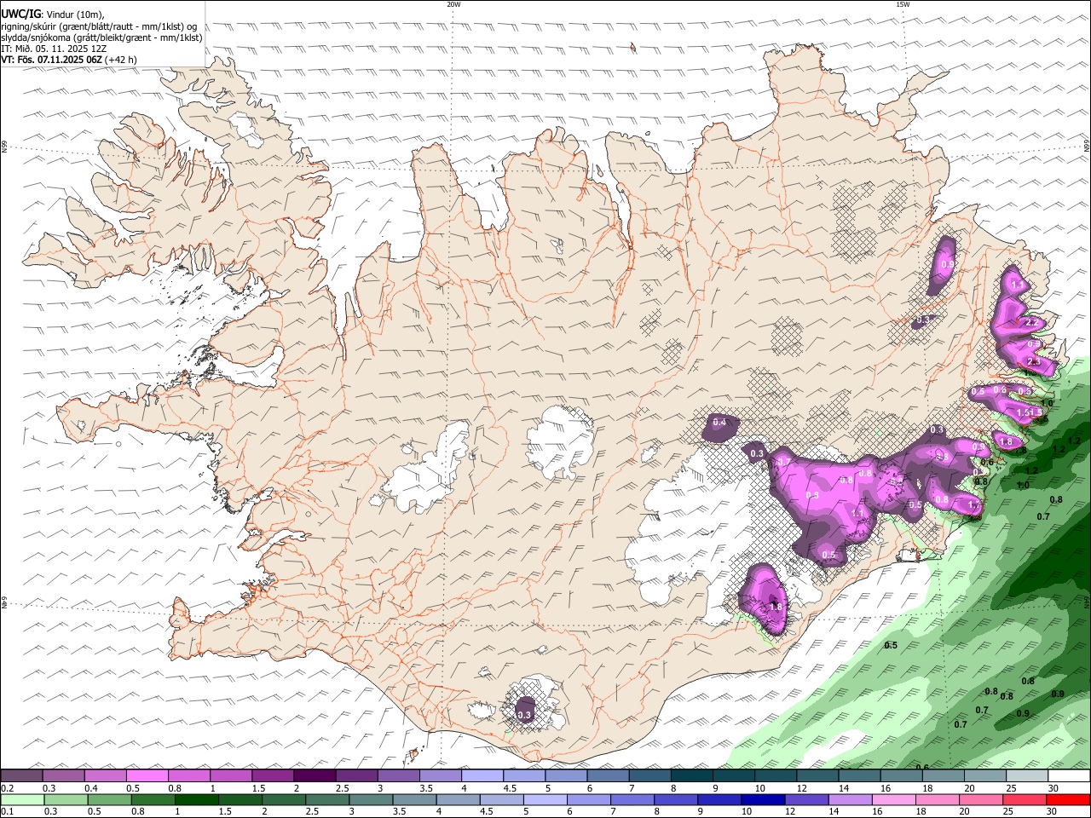Click the 'slydda/snjókoma' legend description line
The height and width of the screenshot is (818, 1091).
pos(101,37)
